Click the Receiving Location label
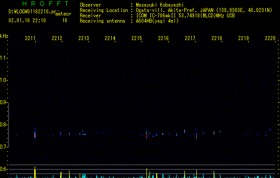The width and height of the screenshot is (280, 178). coord(104,10)
